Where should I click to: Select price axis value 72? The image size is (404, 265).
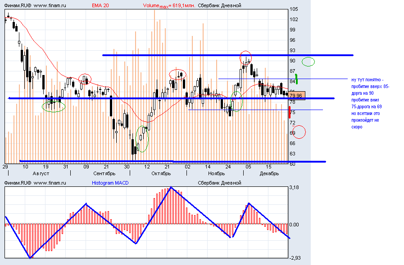pyautogui.click(x=292, y=123)
